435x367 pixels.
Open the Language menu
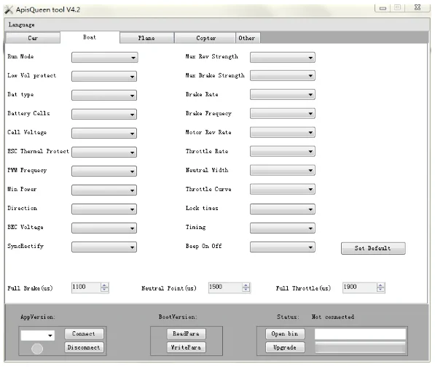[x=21, y=25]
